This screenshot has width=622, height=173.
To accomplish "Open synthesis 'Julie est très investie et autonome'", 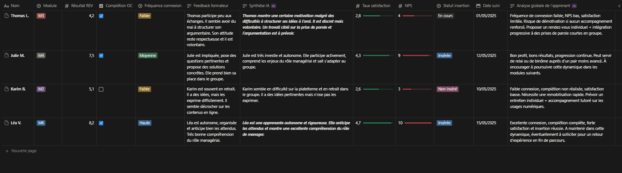I will pos(294,61).
